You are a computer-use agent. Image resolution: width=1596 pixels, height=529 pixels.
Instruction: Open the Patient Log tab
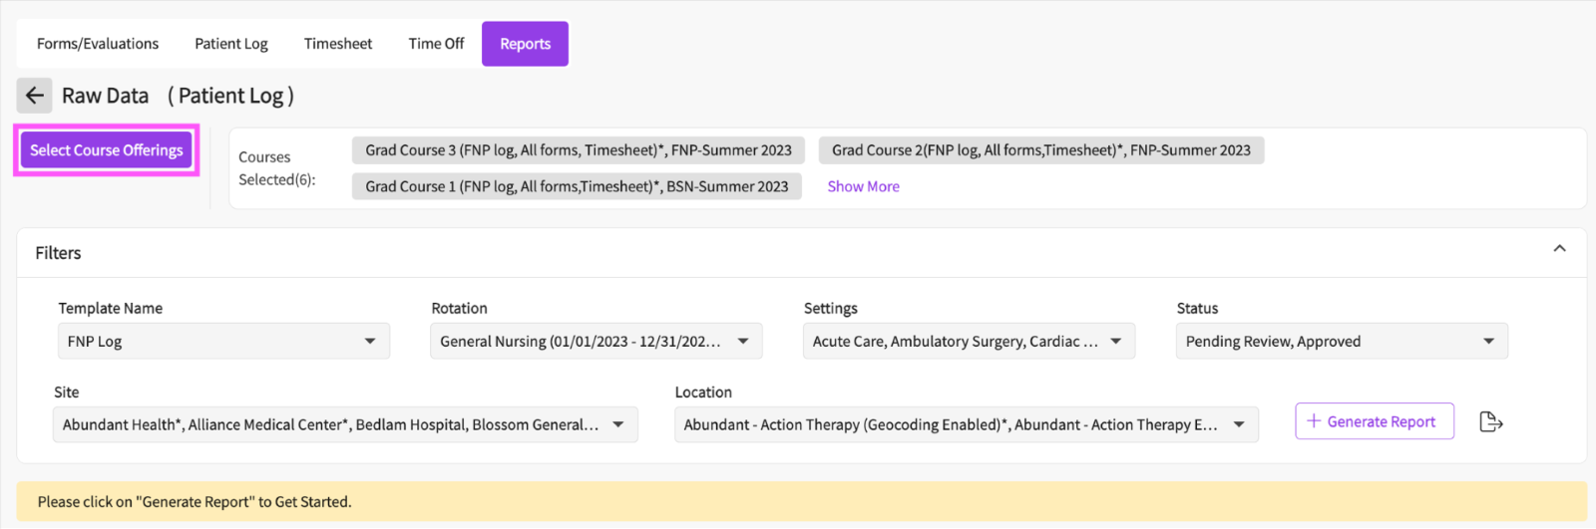231,44
